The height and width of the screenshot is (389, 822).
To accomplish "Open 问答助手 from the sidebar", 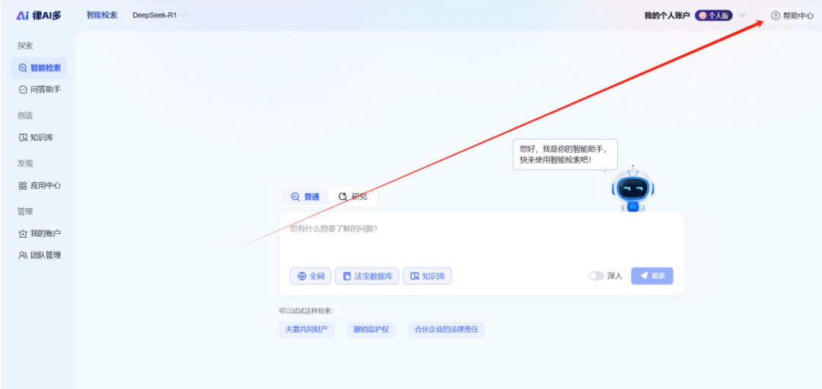I will (x=40, y=90).
